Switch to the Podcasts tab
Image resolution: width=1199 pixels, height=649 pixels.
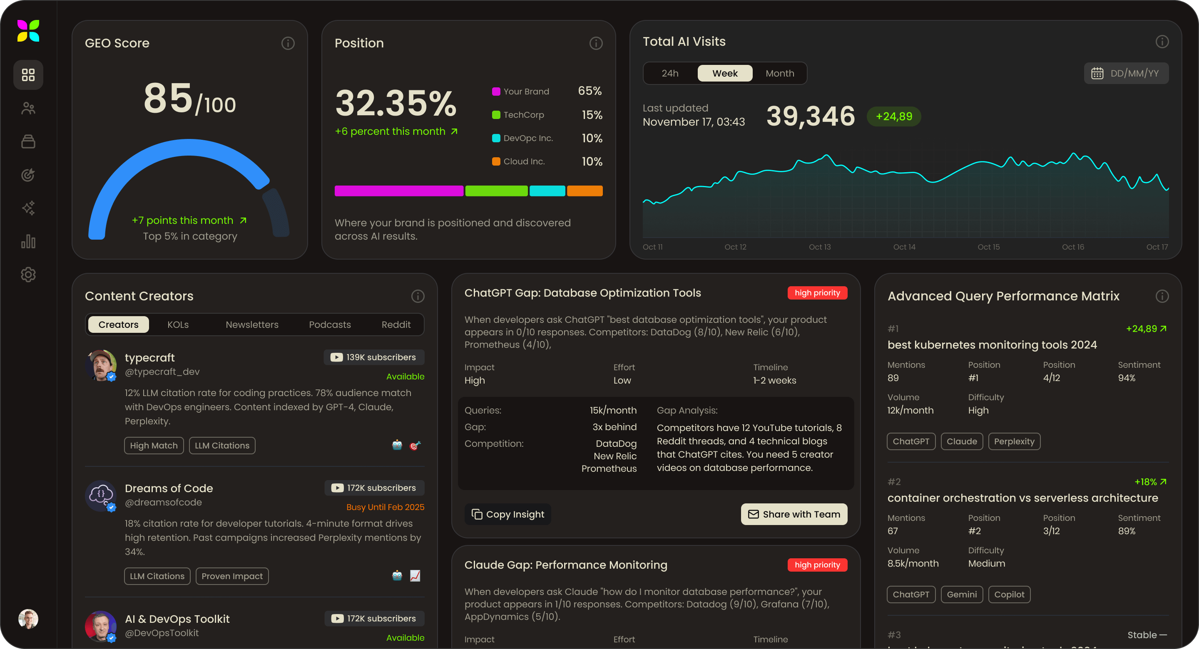(330, 325)
